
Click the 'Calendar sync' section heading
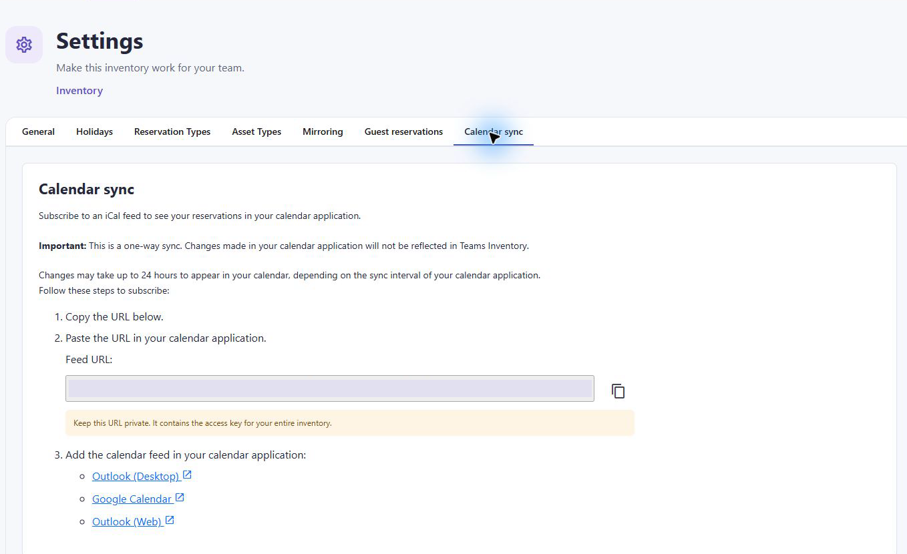click(x=86, y=190)
